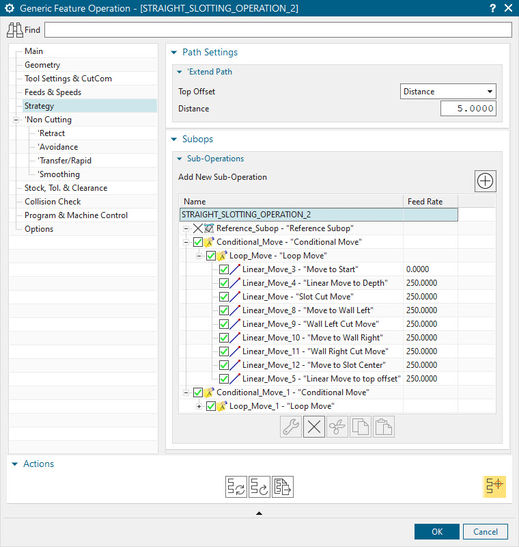
Task: Click the Add New Sub-Operation plus icon
Action: point(485,181)
